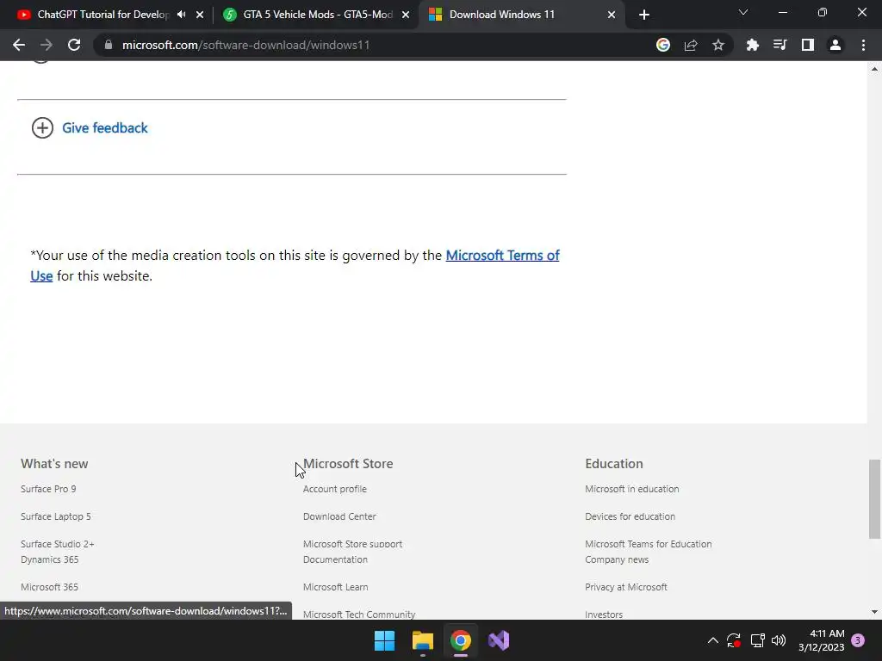The width and height of the screenshot is (882, 661).
Task: View site information via the lock icon
Action: pos(109,45)
